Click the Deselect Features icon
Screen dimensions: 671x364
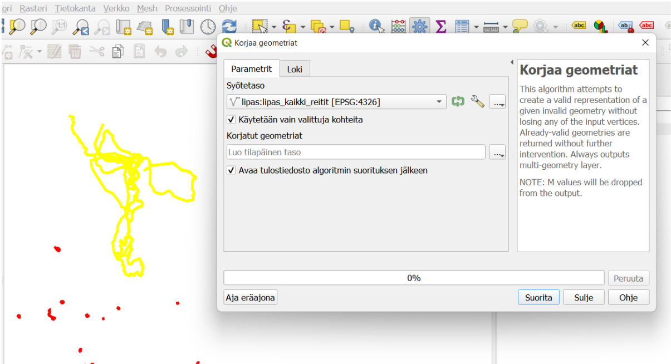click(x=318, y=26)
